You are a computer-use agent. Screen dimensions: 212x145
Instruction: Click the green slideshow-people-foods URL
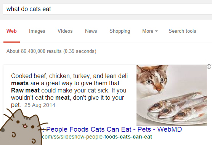pos(97,137)
